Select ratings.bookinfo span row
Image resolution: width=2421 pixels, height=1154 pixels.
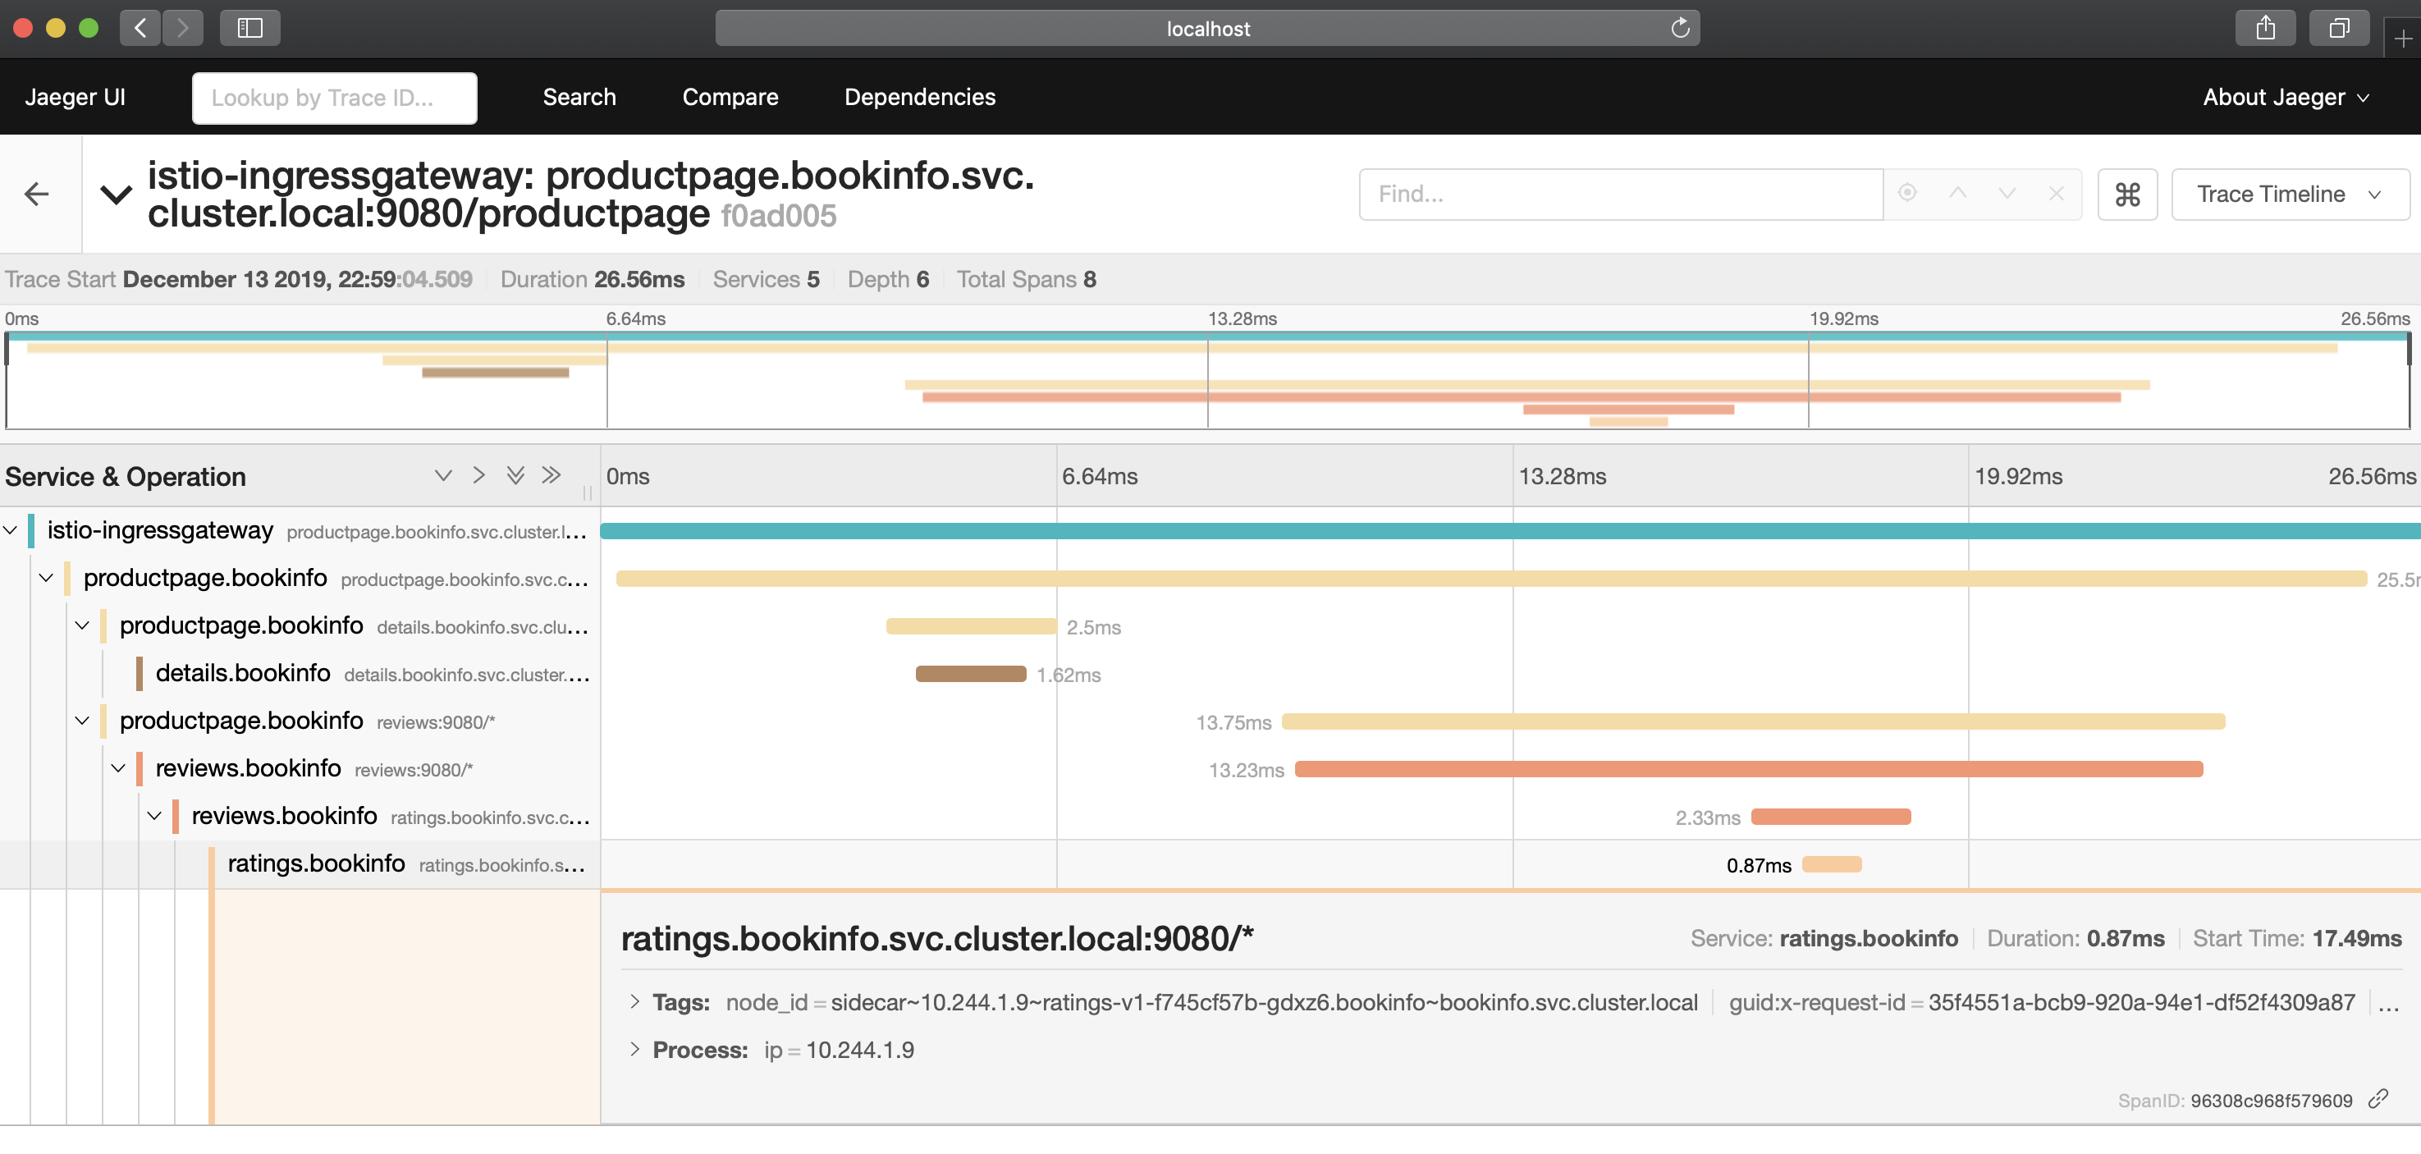pos(406,863)
